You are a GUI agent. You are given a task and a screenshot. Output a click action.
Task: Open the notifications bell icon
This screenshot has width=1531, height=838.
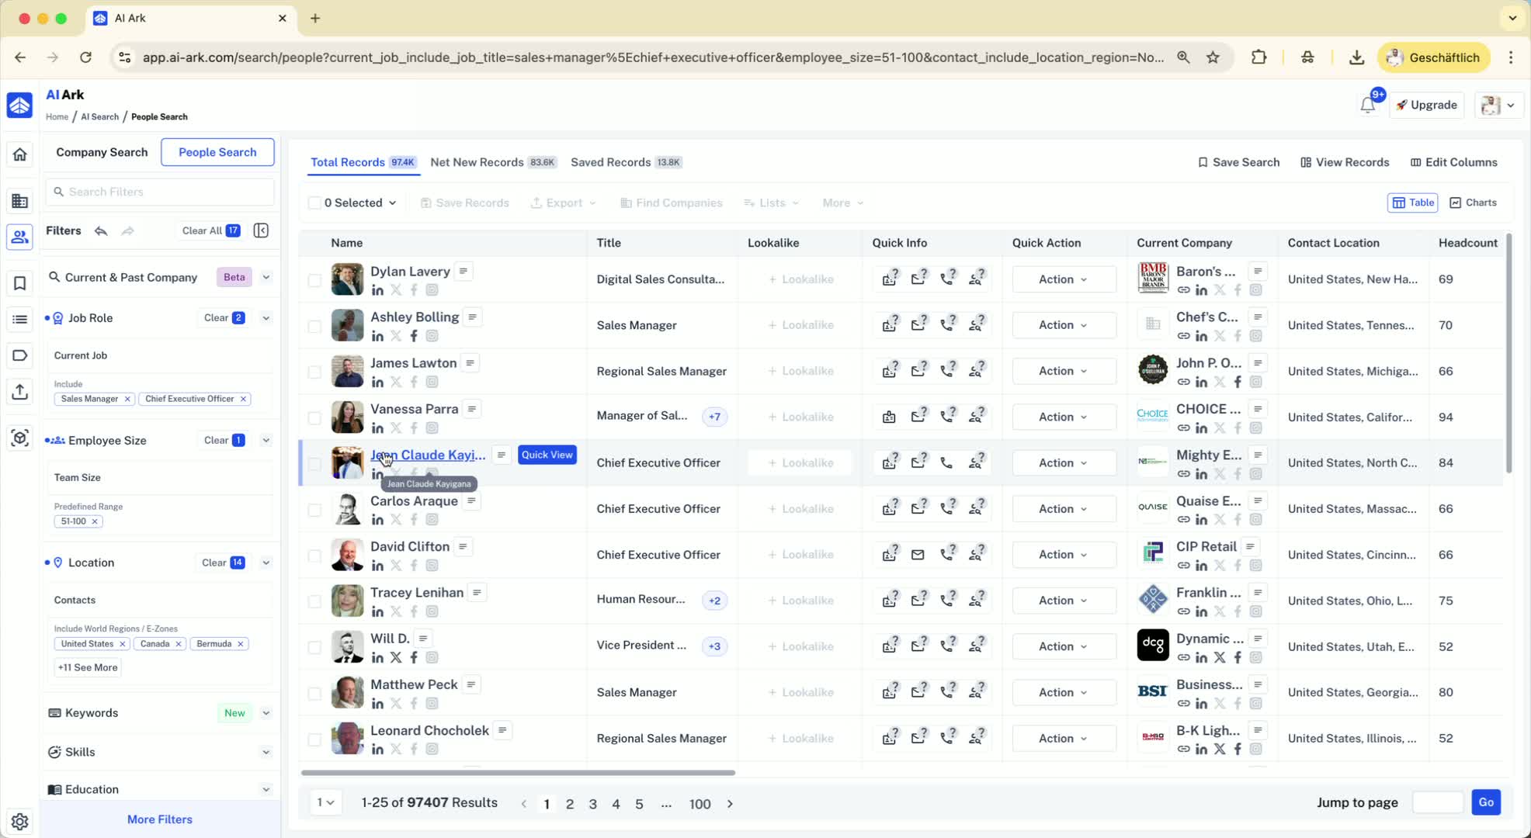1367,106
